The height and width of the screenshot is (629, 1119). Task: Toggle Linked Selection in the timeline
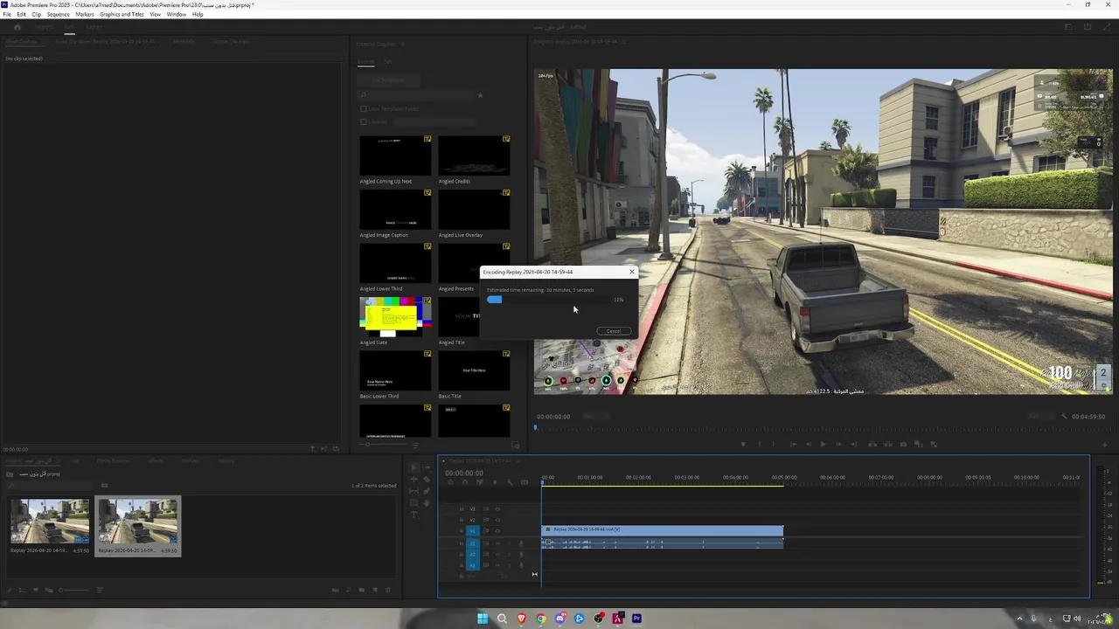point(479,482)
